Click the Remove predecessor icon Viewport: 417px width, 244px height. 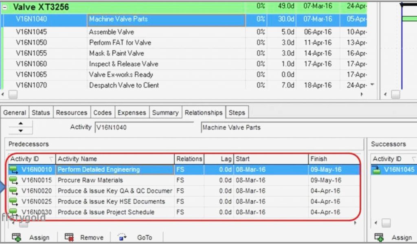point(69,237)
